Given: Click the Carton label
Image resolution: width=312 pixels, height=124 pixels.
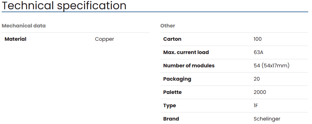Looking at the screenshot, I should tap(172, 39).
